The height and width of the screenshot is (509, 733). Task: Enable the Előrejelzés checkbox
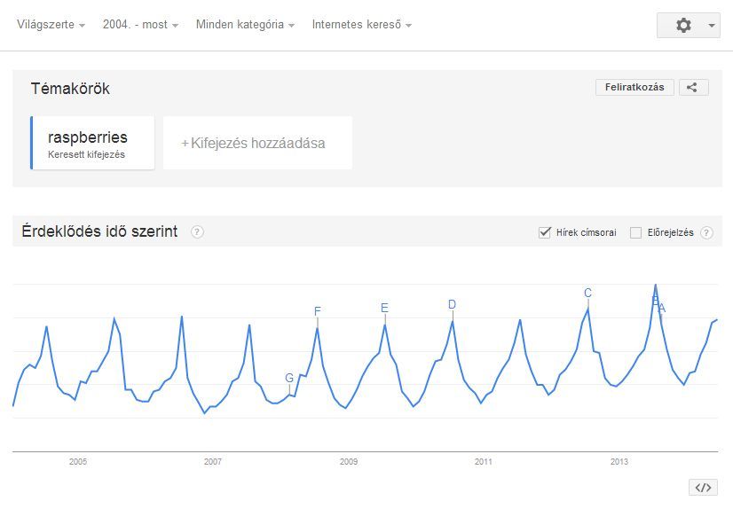[635, 233]
